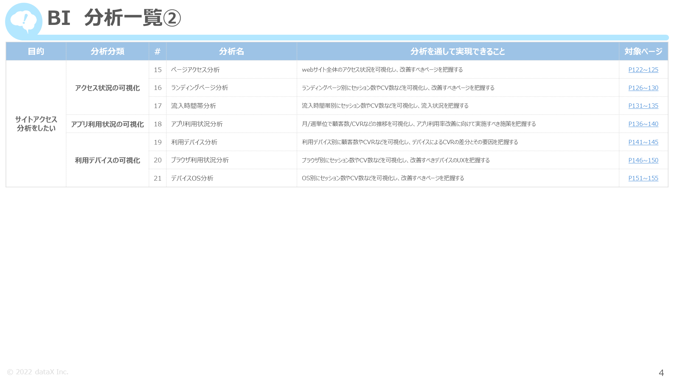
Task: Click the 分析を通して実現できること header
Action: [x=458, y=51]
